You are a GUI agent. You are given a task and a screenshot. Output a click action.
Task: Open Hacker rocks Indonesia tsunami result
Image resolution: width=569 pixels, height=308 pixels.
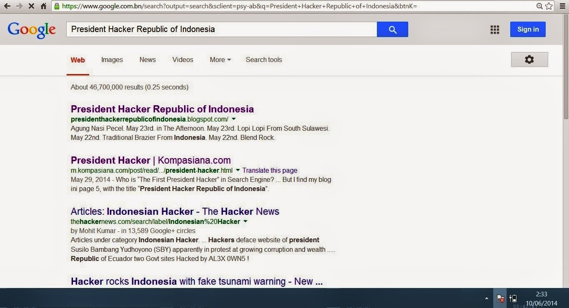point(197,281)
